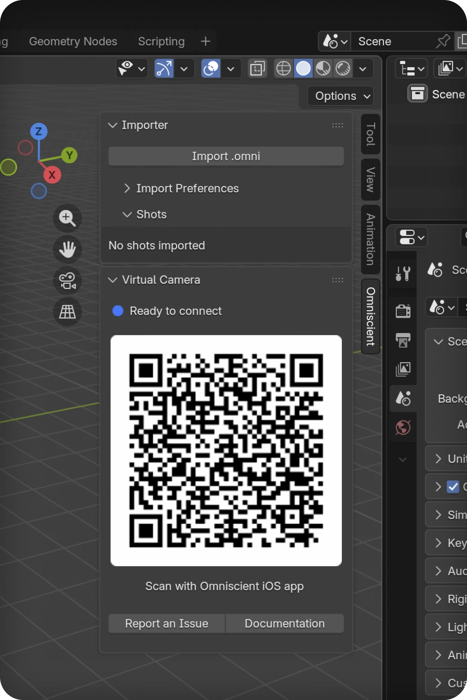Toggle camera view icon
Viewport: 467px width, 700px height.
click(67, 280)
